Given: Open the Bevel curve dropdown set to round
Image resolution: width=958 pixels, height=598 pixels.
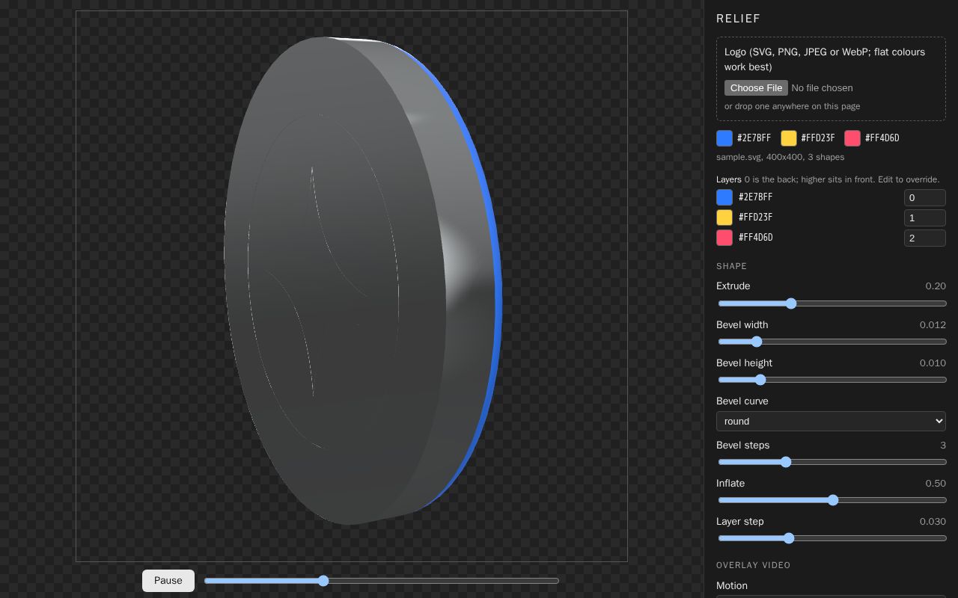Looking at the screenshot, I should [831, 421].
